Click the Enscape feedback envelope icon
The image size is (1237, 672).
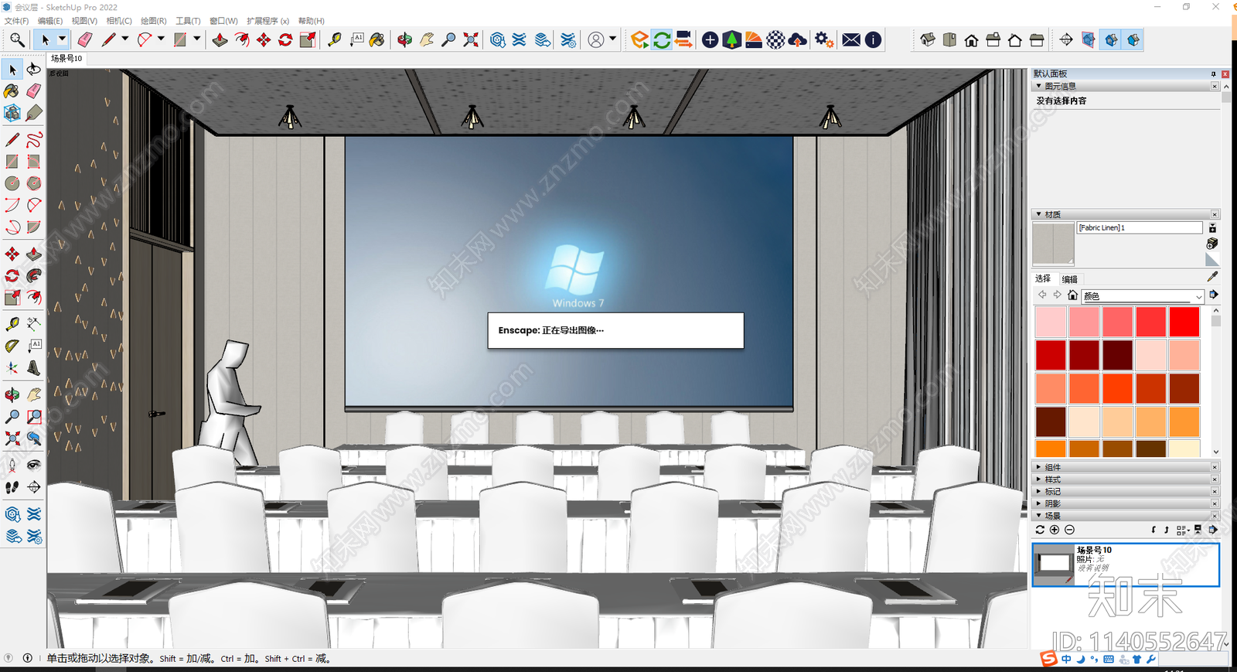851,39
